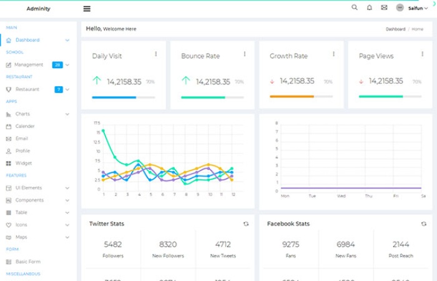Screen dimensions: 437x281
Task: Select Calender in the sidebar menu
Action: click(x=25, y=126)
